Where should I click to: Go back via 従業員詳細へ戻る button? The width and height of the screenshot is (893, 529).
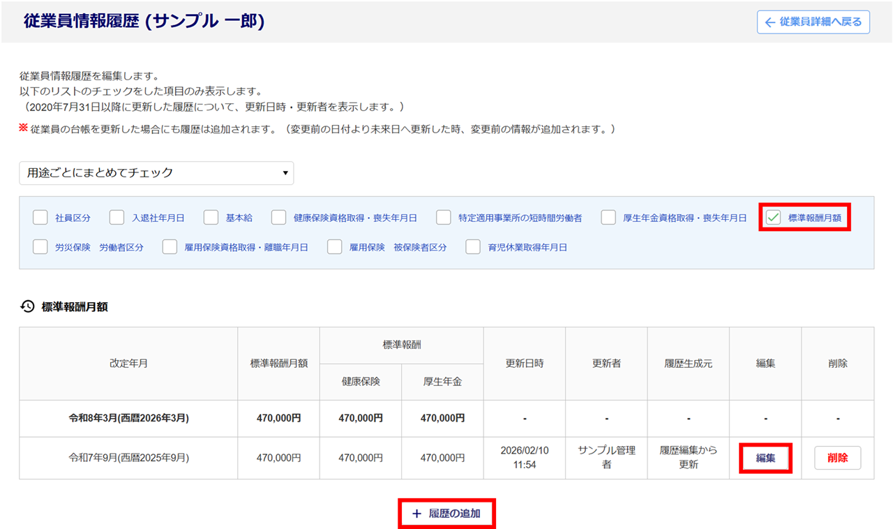point(813,22)
